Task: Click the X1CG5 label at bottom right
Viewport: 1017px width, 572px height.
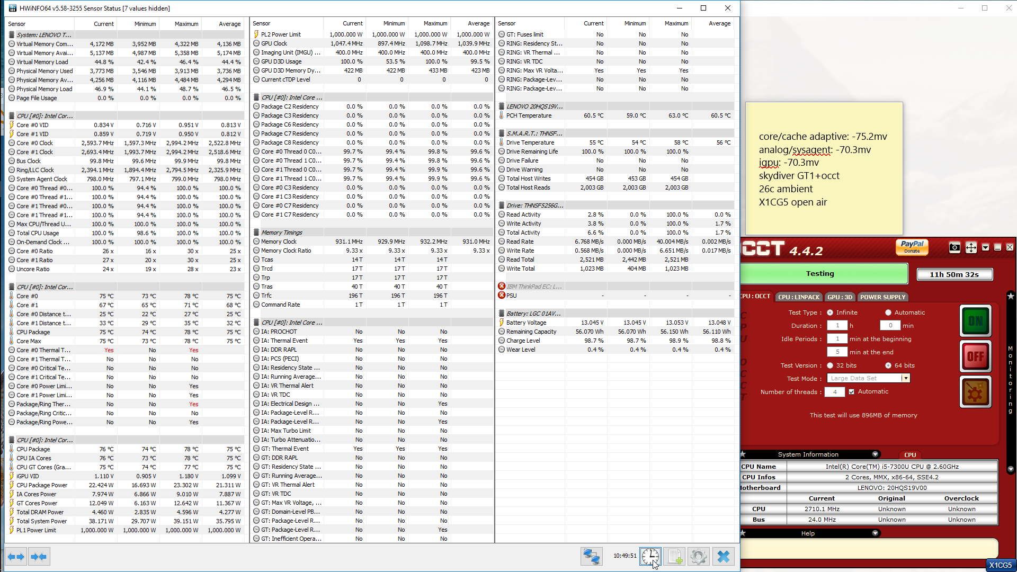Action: point(1000,565)
